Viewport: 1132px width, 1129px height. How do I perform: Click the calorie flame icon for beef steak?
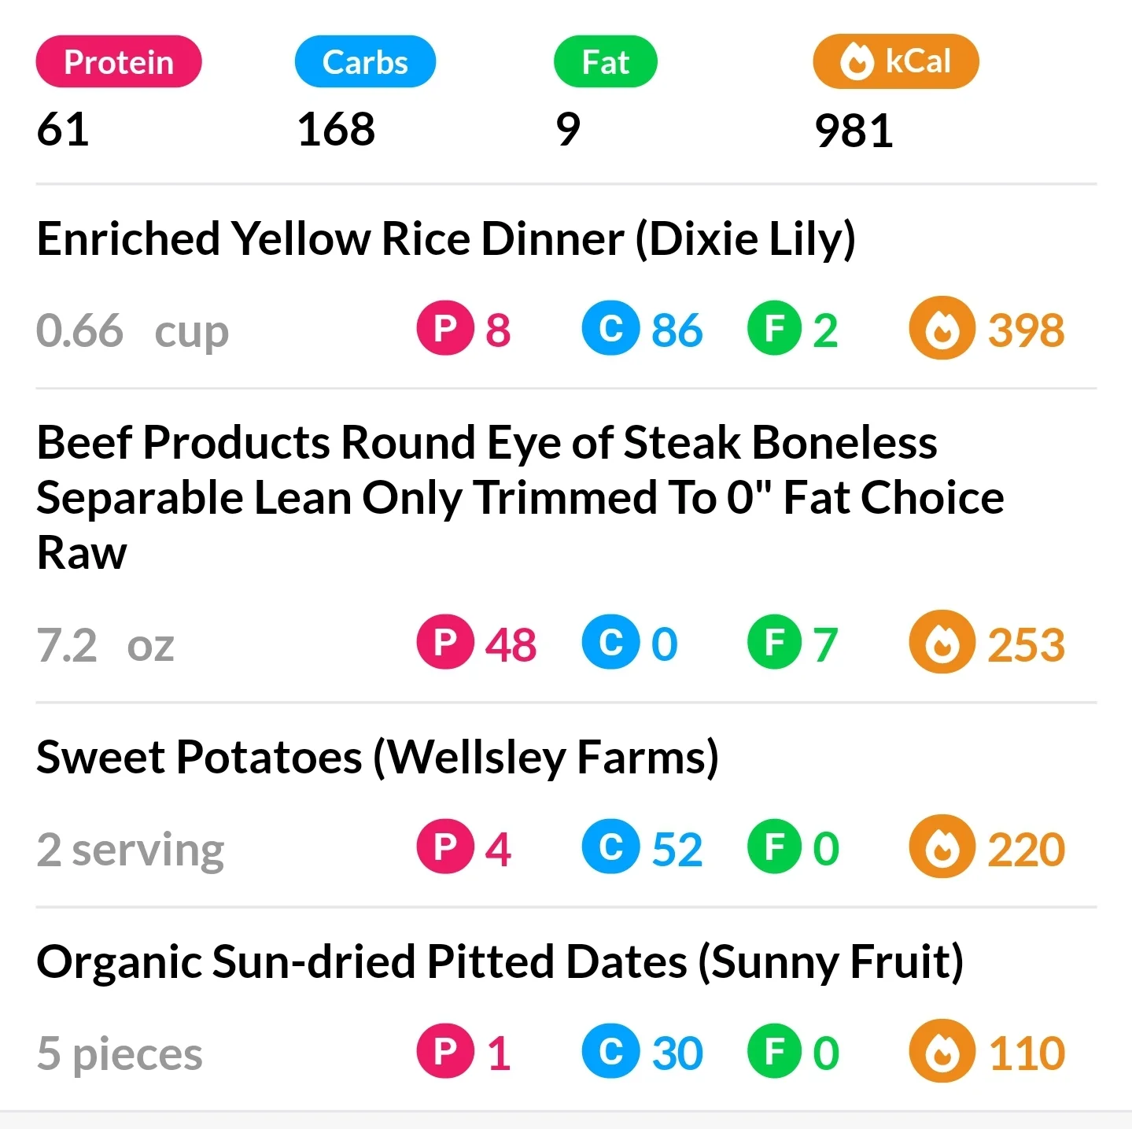coord(942,642)
